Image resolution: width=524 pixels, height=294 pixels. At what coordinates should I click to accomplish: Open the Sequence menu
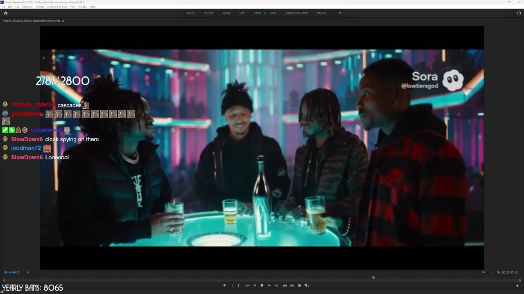click(x=27, y=7)
